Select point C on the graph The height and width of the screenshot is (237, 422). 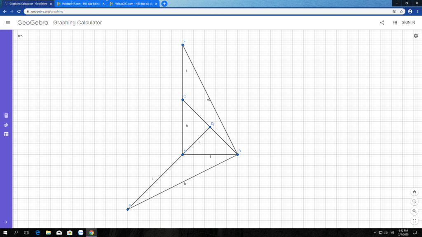click(183, 100)
